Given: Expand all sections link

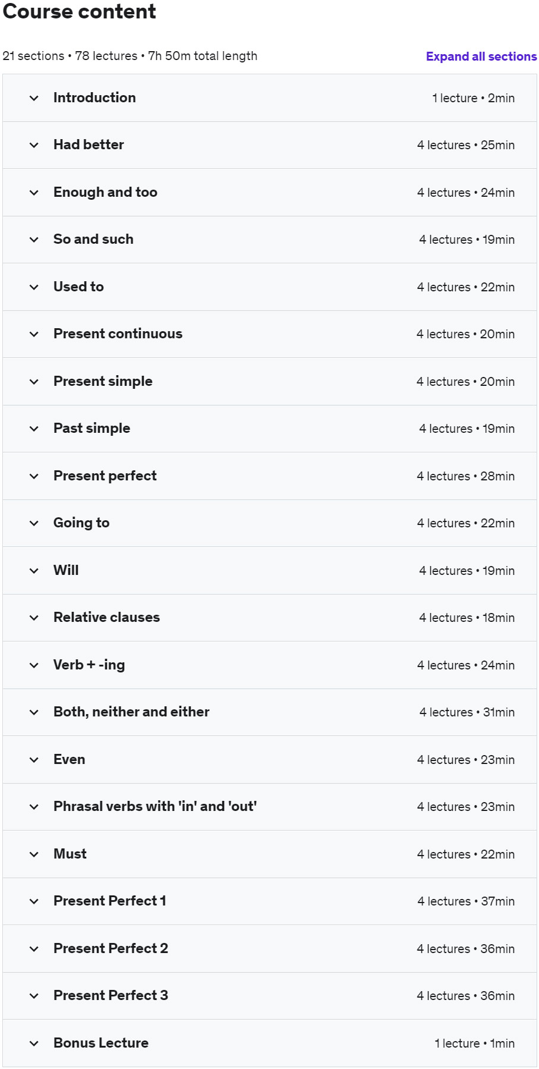Looking at the screenshot, I should [x=481, y=56].
